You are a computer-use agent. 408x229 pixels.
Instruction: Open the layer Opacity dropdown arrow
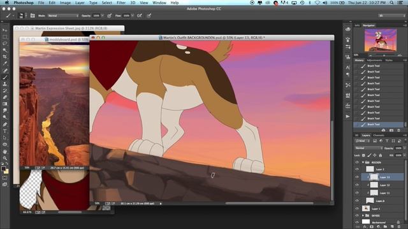[405, 148]
